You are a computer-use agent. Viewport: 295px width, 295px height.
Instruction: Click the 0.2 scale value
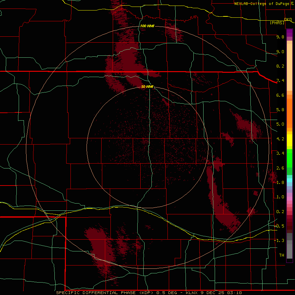pos(280,212)
